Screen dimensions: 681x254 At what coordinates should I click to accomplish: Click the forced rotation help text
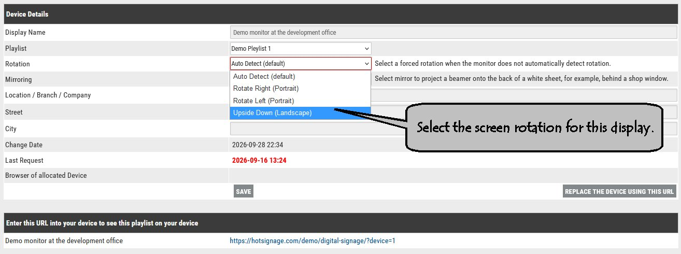click(493, 64)
